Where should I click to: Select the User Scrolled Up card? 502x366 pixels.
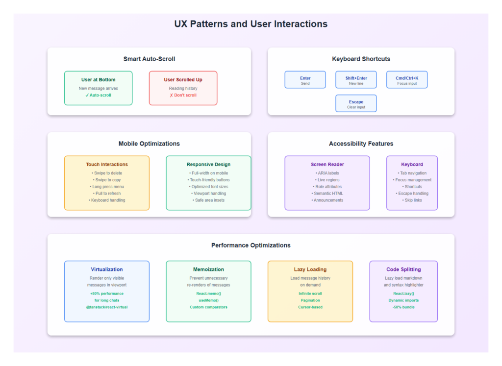click(183, 88)
